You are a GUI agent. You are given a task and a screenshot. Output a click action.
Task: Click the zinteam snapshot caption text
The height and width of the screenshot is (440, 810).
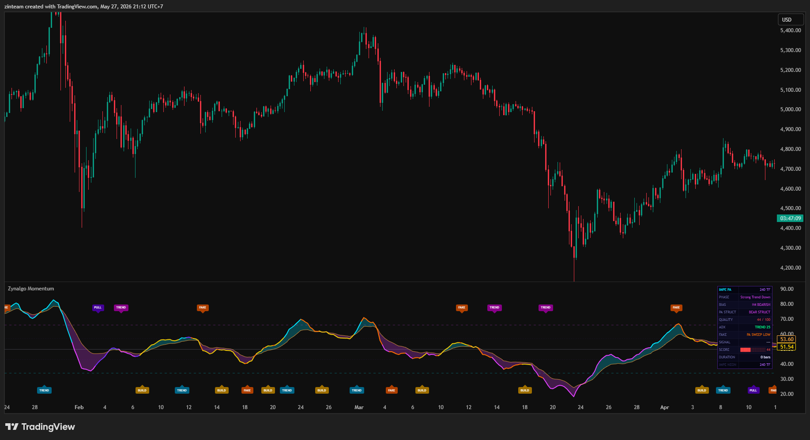coord(83,6)
